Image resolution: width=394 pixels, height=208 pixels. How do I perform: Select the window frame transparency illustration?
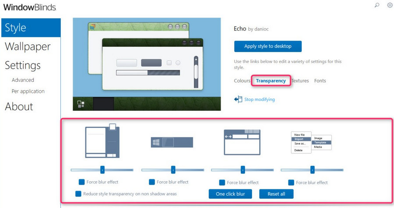point(102,141)
